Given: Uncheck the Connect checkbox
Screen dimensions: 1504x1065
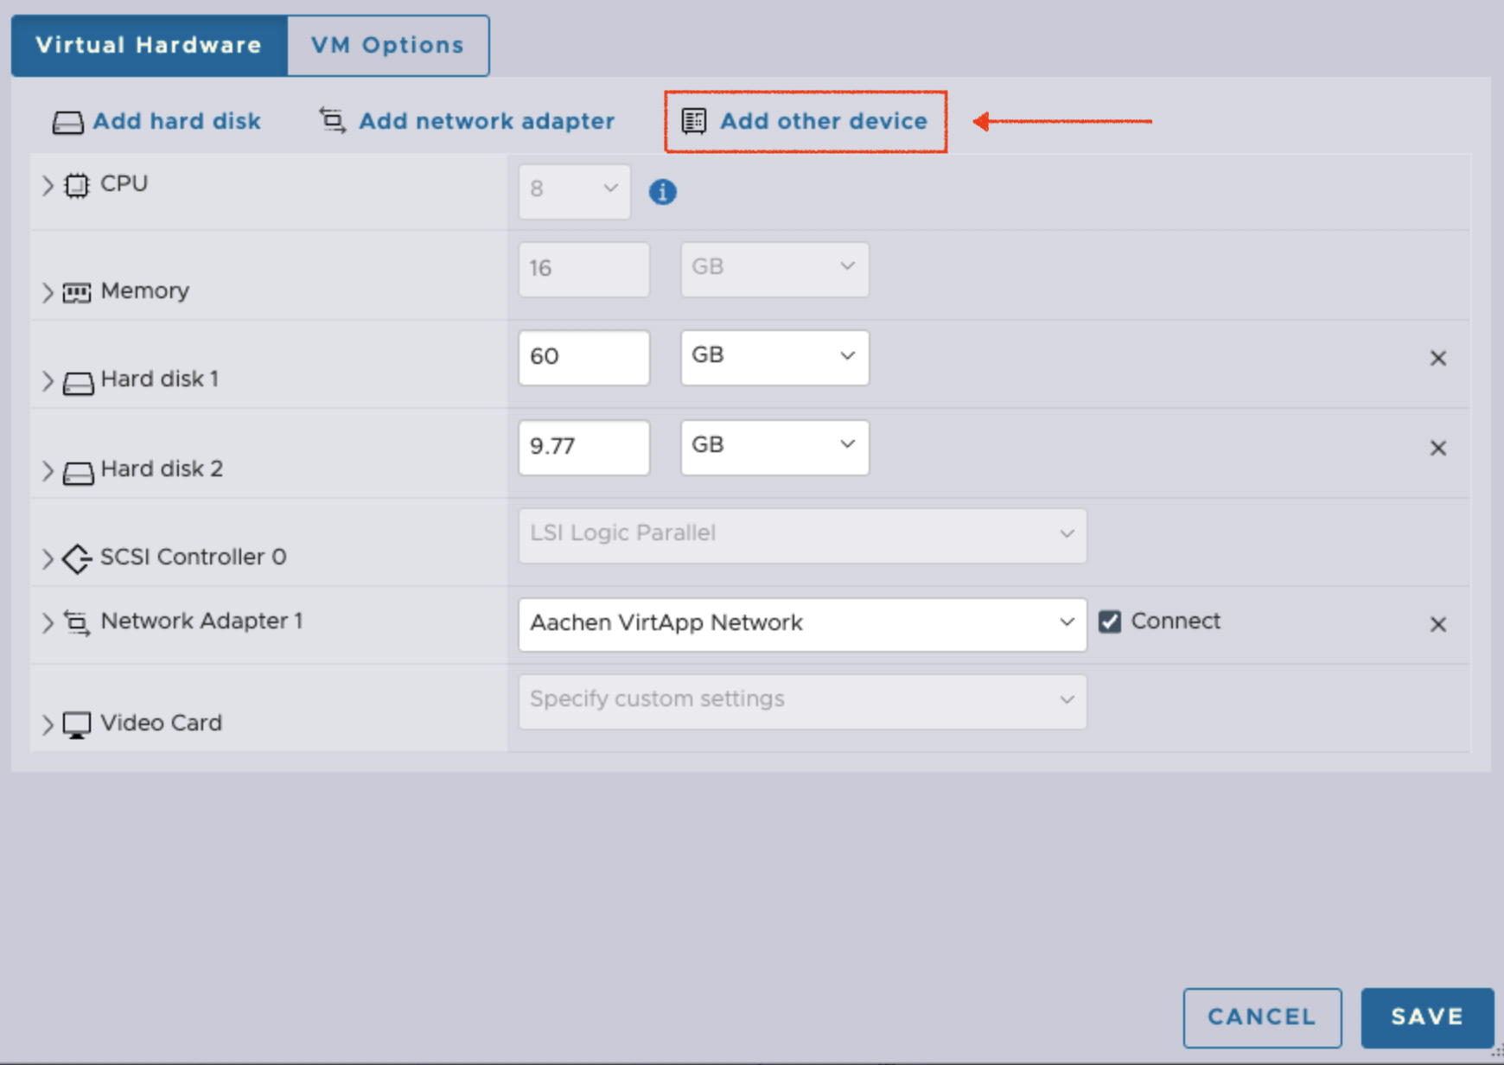Looking at the screenshot, I should [1110, 622].
